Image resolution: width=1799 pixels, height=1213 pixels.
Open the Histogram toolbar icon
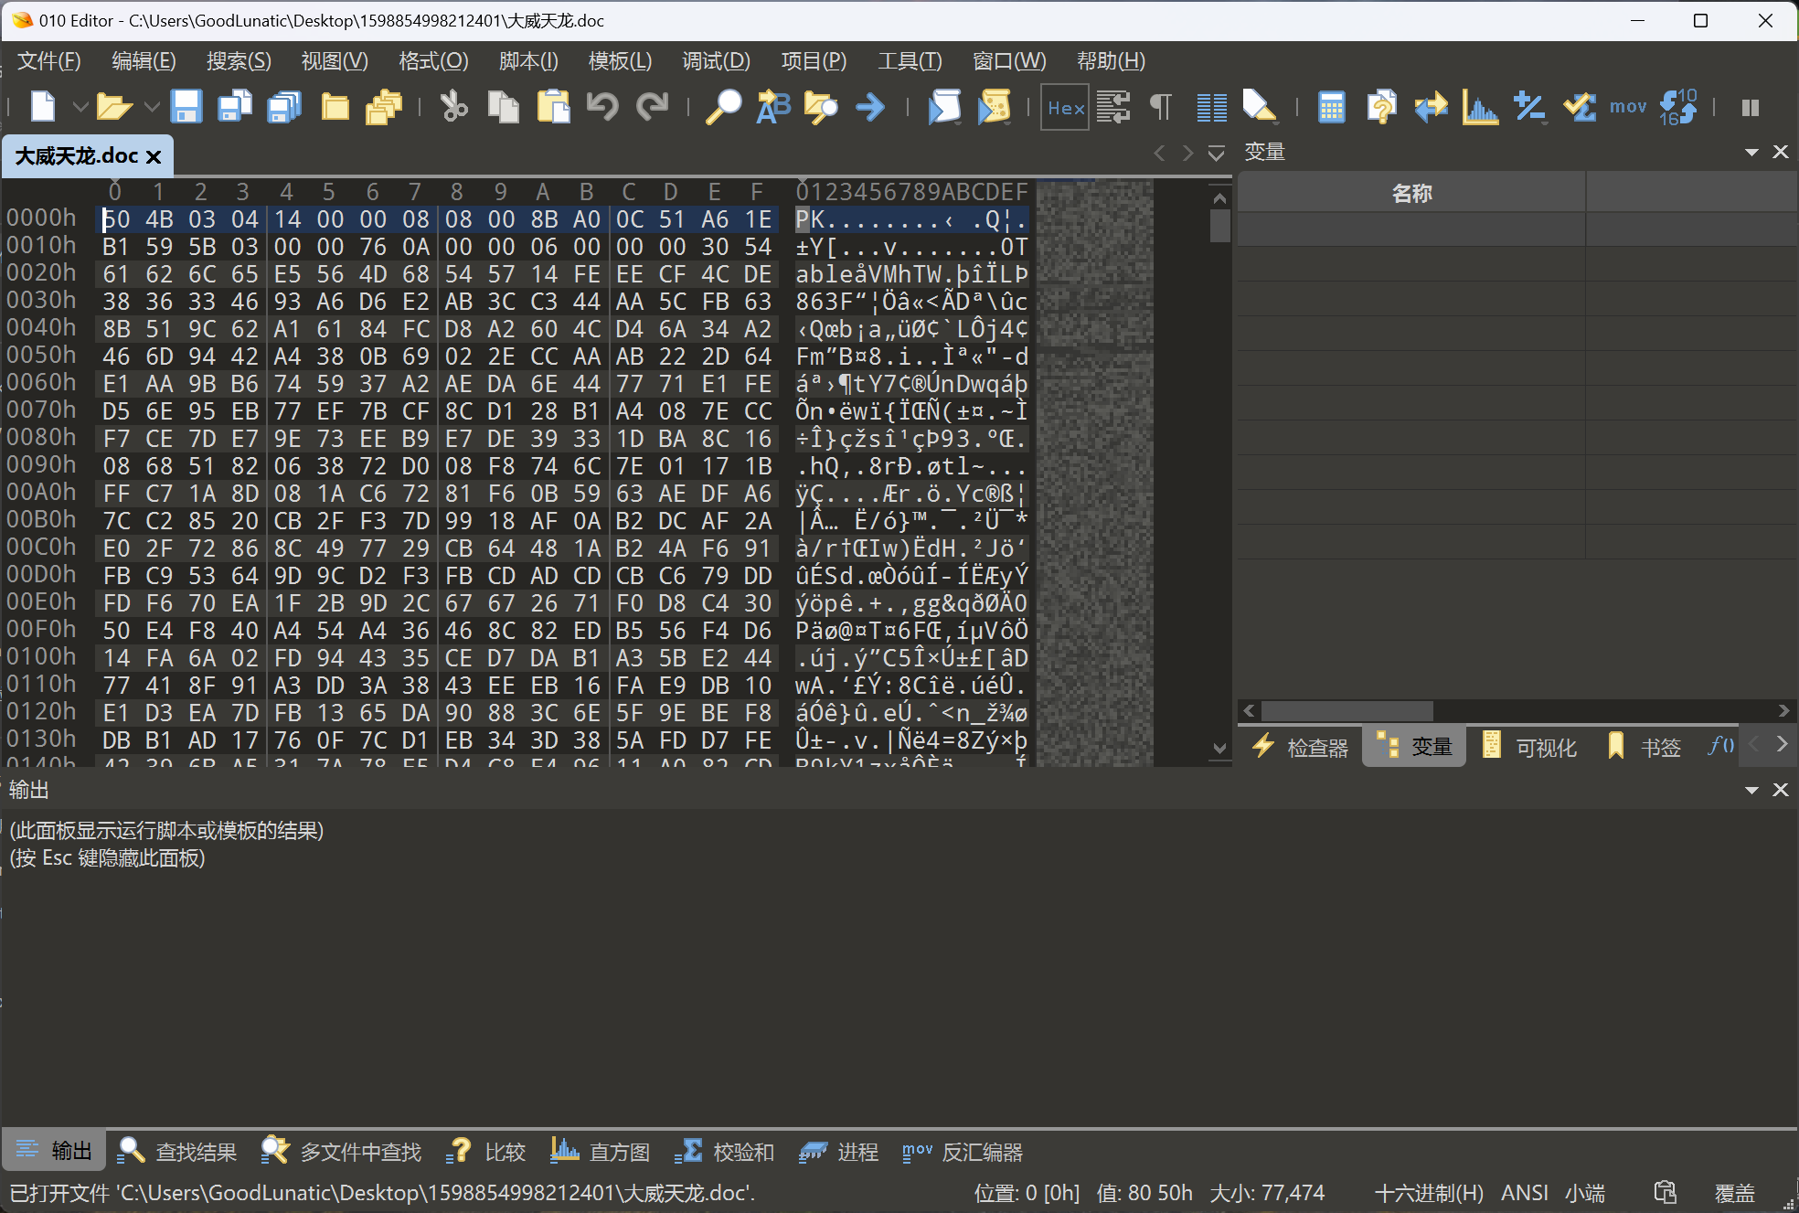pos(1480,107)
